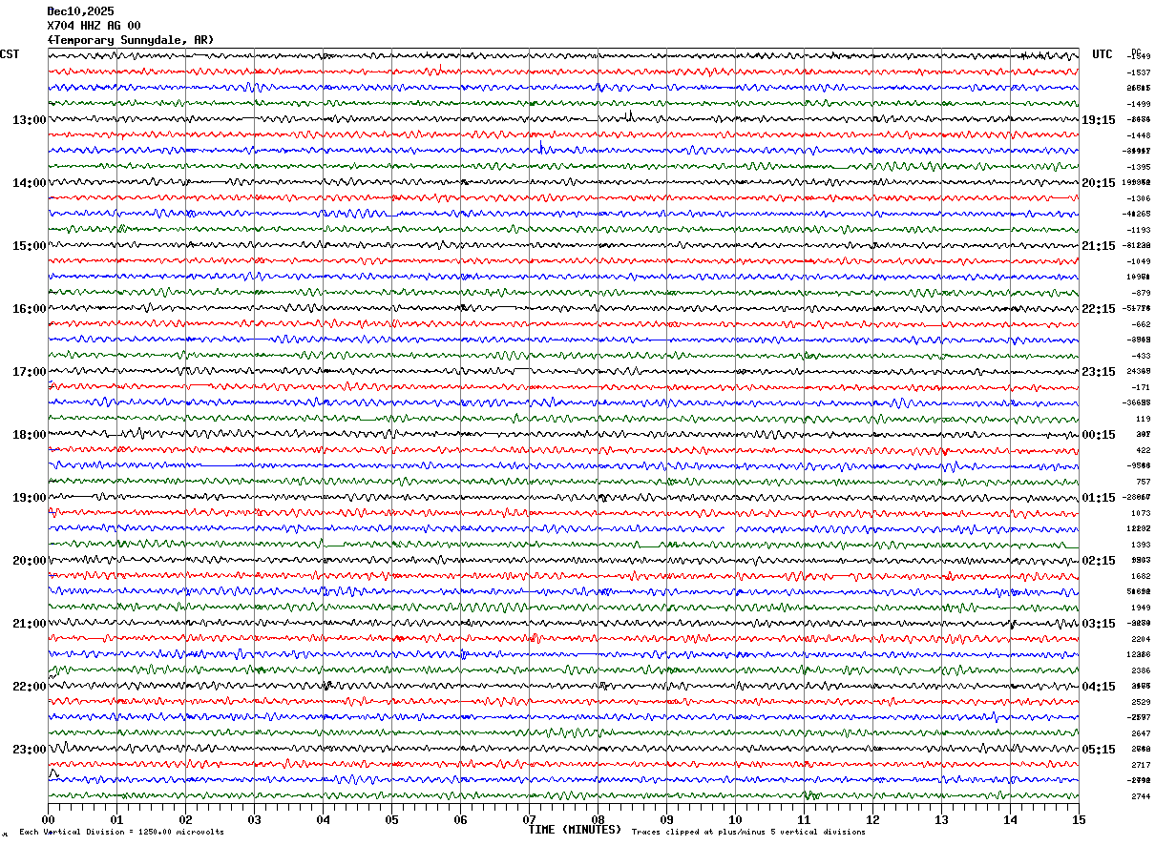1155x845 pixels.
Task: Select the 23:00 CST time label
Action: coord(29,750)
